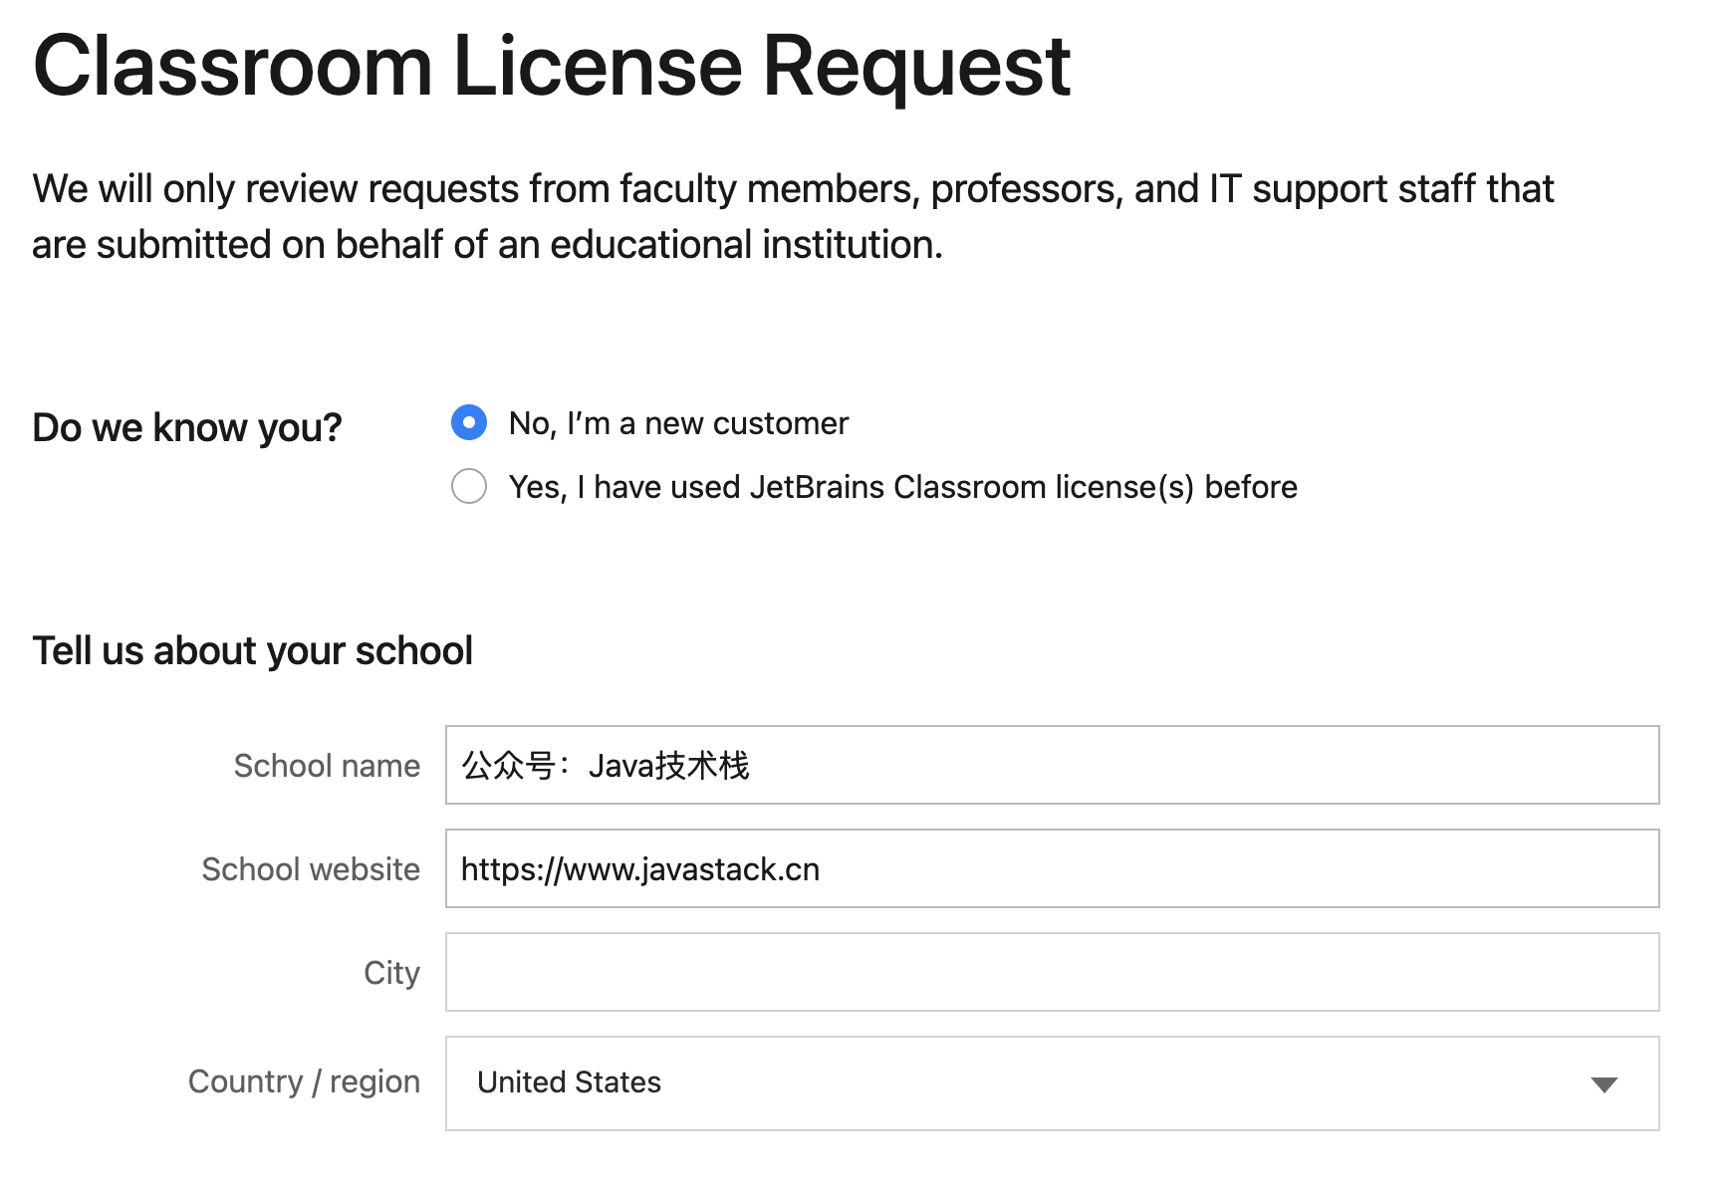The image size is (1731, 1195).
Task: Click the "https://www.javastack.cn" URL text
Action: point(639,869)
